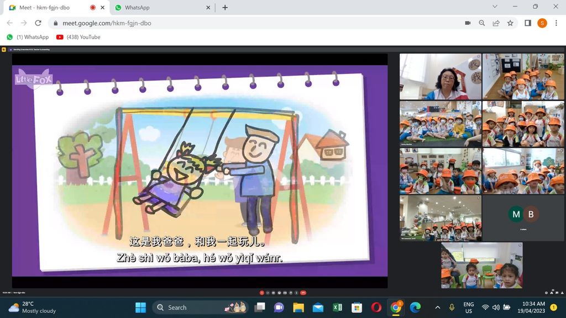Screen dimensions: 566x318
Task: Show hidden system tray icons
Action: [x=438, y=308]
